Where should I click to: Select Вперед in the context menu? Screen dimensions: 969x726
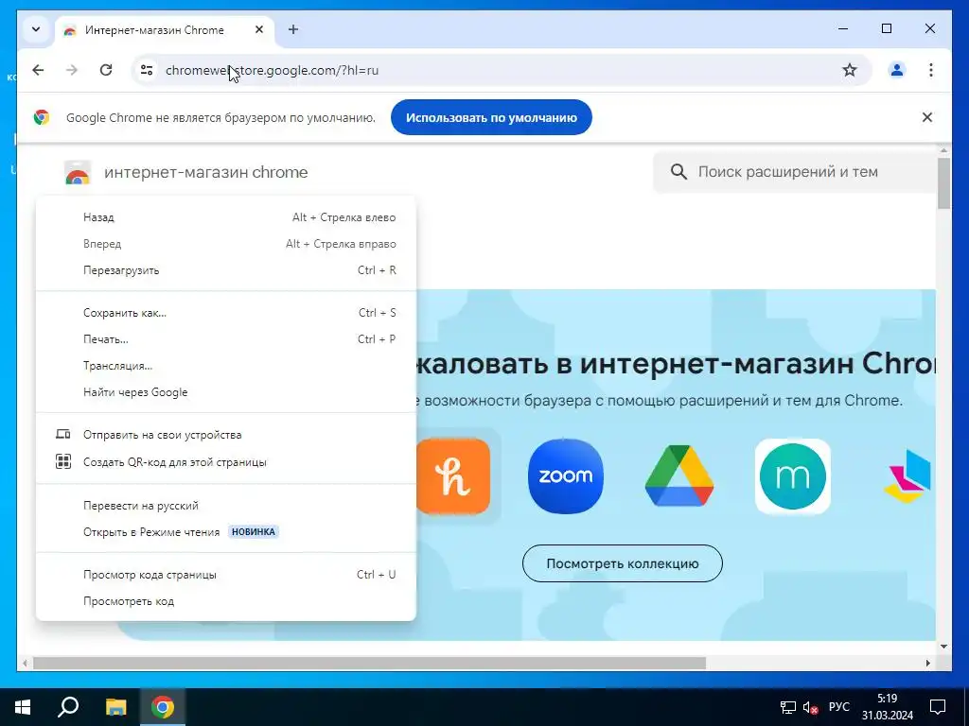click(226, 244)
